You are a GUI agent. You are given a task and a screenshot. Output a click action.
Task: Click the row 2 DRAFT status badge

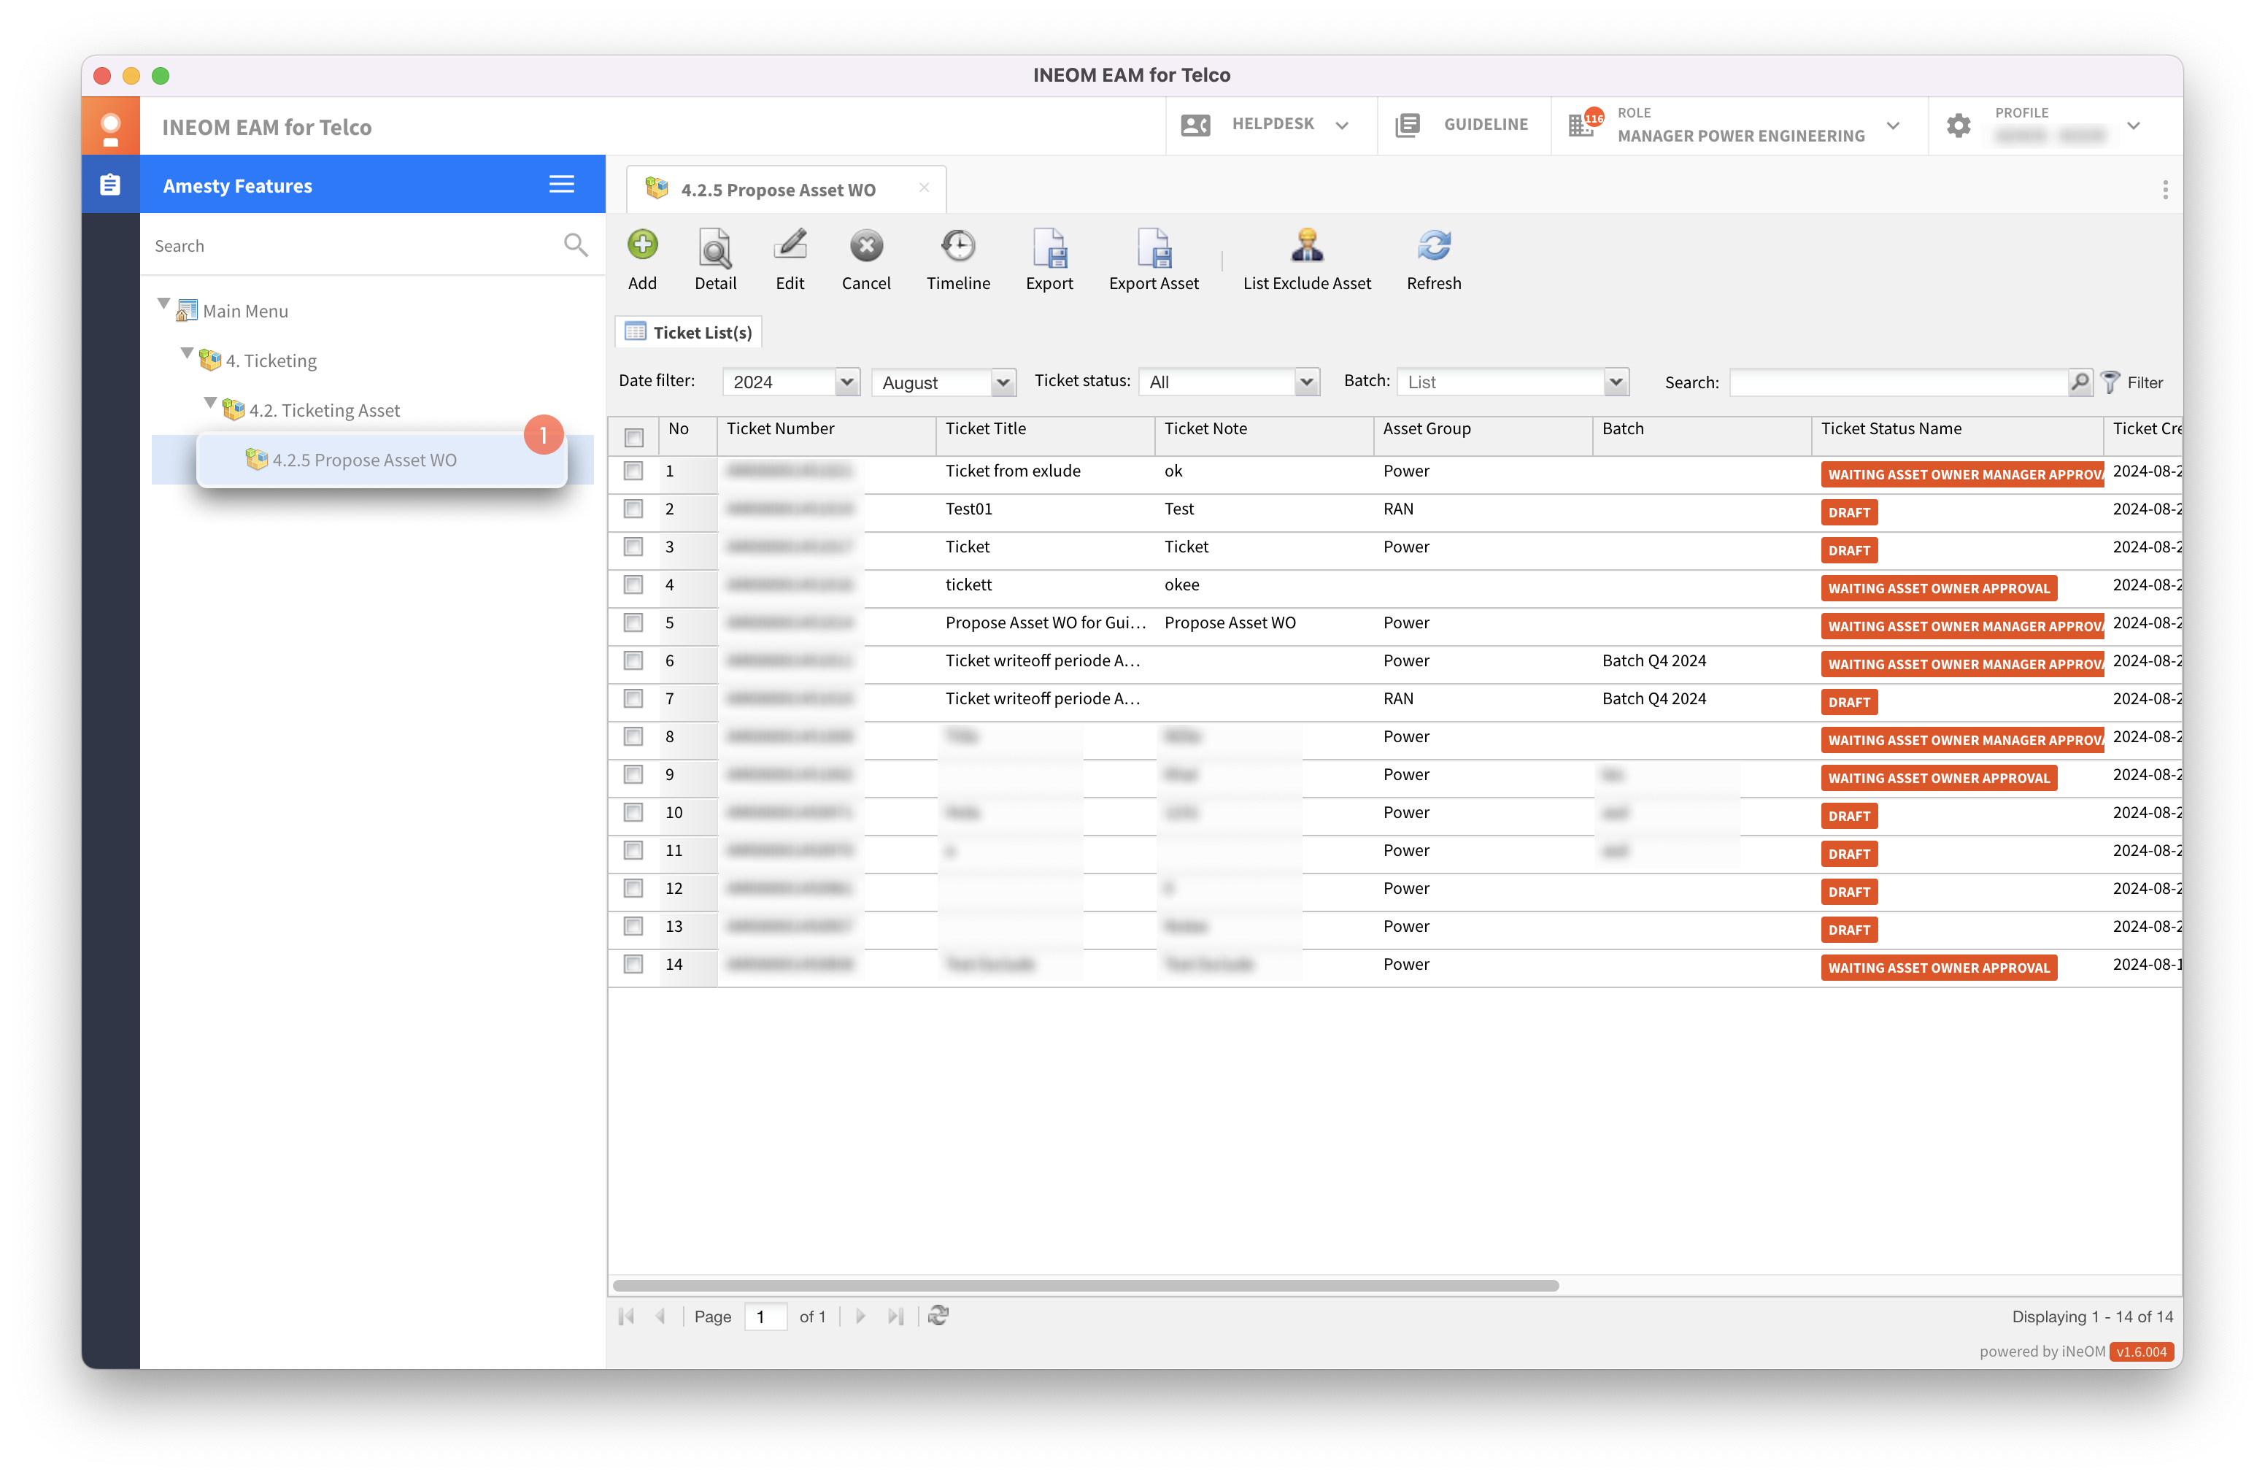point(1849,512)
